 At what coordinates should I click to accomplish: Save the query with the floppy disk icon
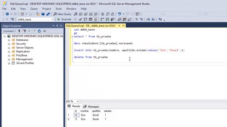(43, 14)
